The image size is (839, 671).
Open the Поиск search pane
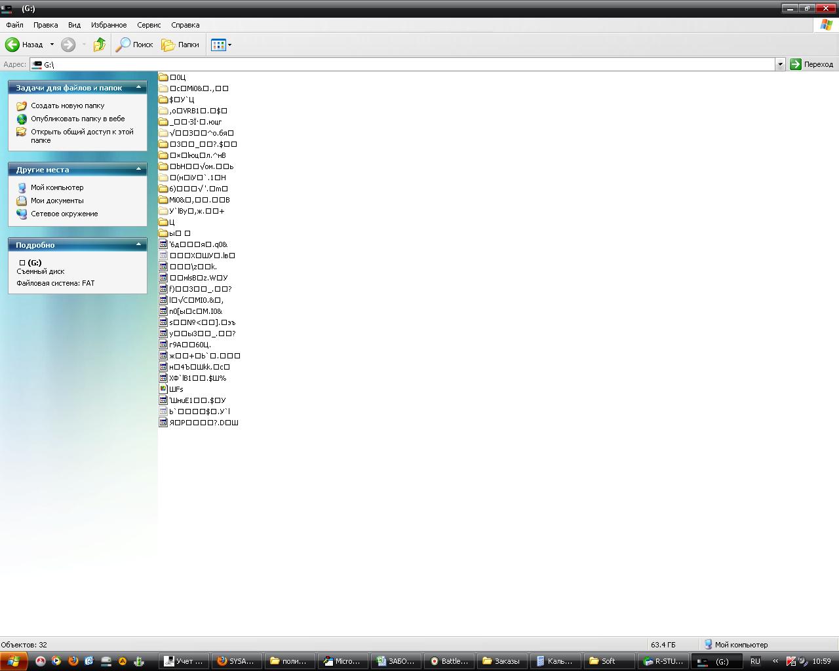point(134,45)
